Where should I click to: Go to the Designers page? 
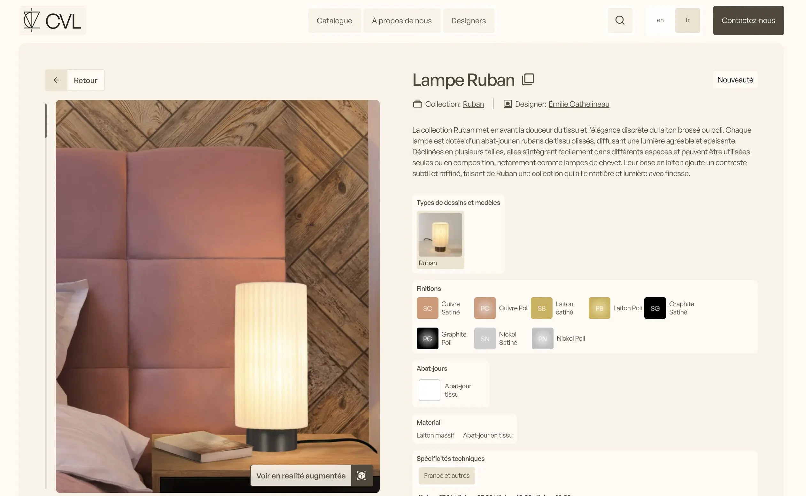(x=468, y=20)
